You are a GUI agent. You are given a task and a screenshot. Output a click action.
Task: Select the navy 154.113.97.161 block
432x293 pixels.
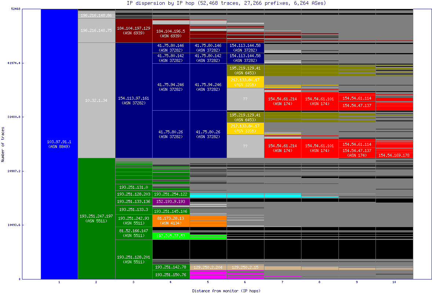pyautogui.click(x=133, y=100)
